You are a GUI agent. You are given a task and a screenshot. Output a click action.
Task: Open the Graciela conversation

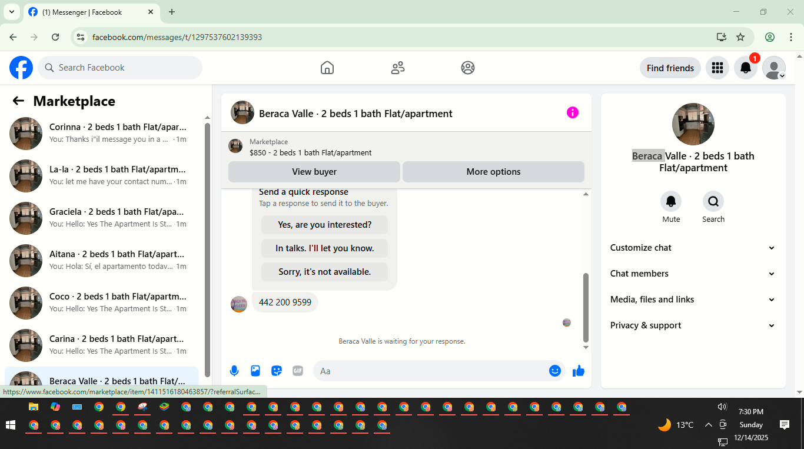101,218
